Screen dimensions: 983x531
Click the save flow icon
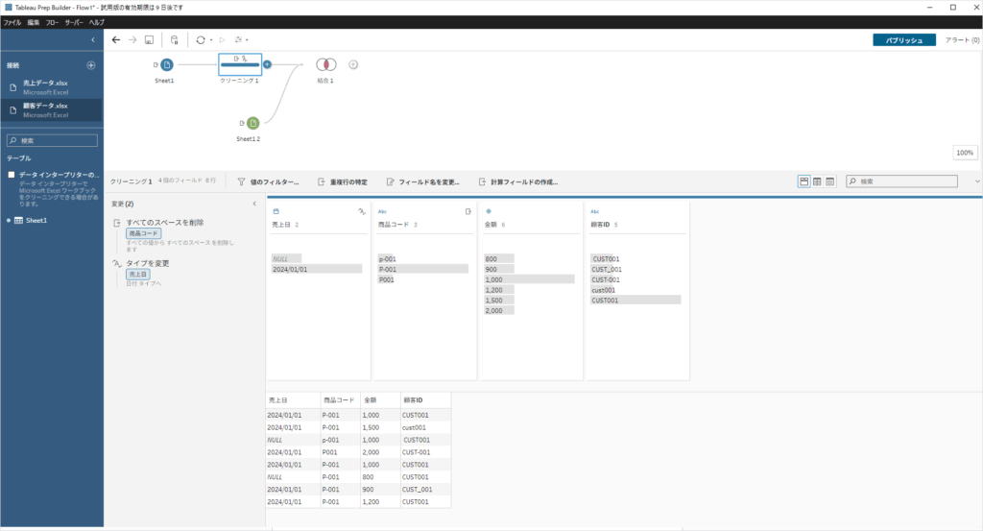pos(149,40)
